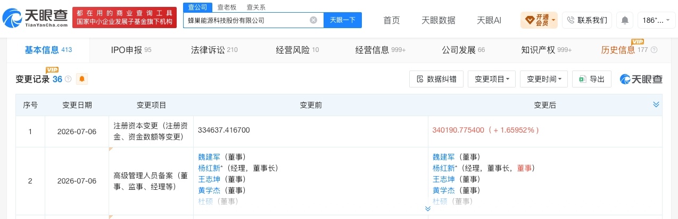
Task: Expand 变更时间 dropdown filter
Action: point(544,79)
